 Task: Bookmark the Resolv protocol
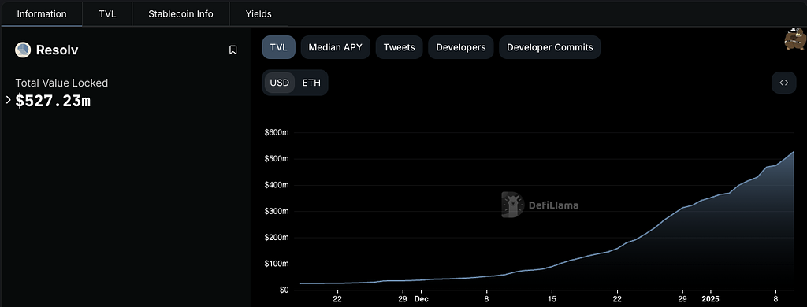[x=232, y=50]
